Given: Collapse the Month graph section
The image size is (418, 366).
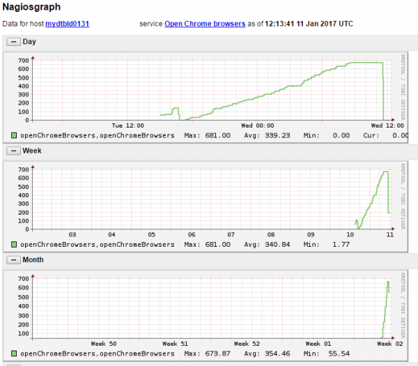Looking at the screenshot, I should click(x=12, y=259).
